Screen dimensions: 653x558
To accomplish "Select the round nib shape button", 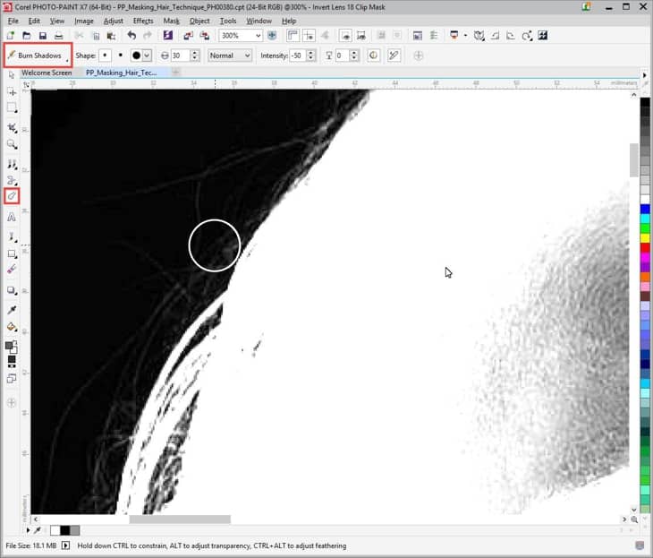I will click(106, 56).
